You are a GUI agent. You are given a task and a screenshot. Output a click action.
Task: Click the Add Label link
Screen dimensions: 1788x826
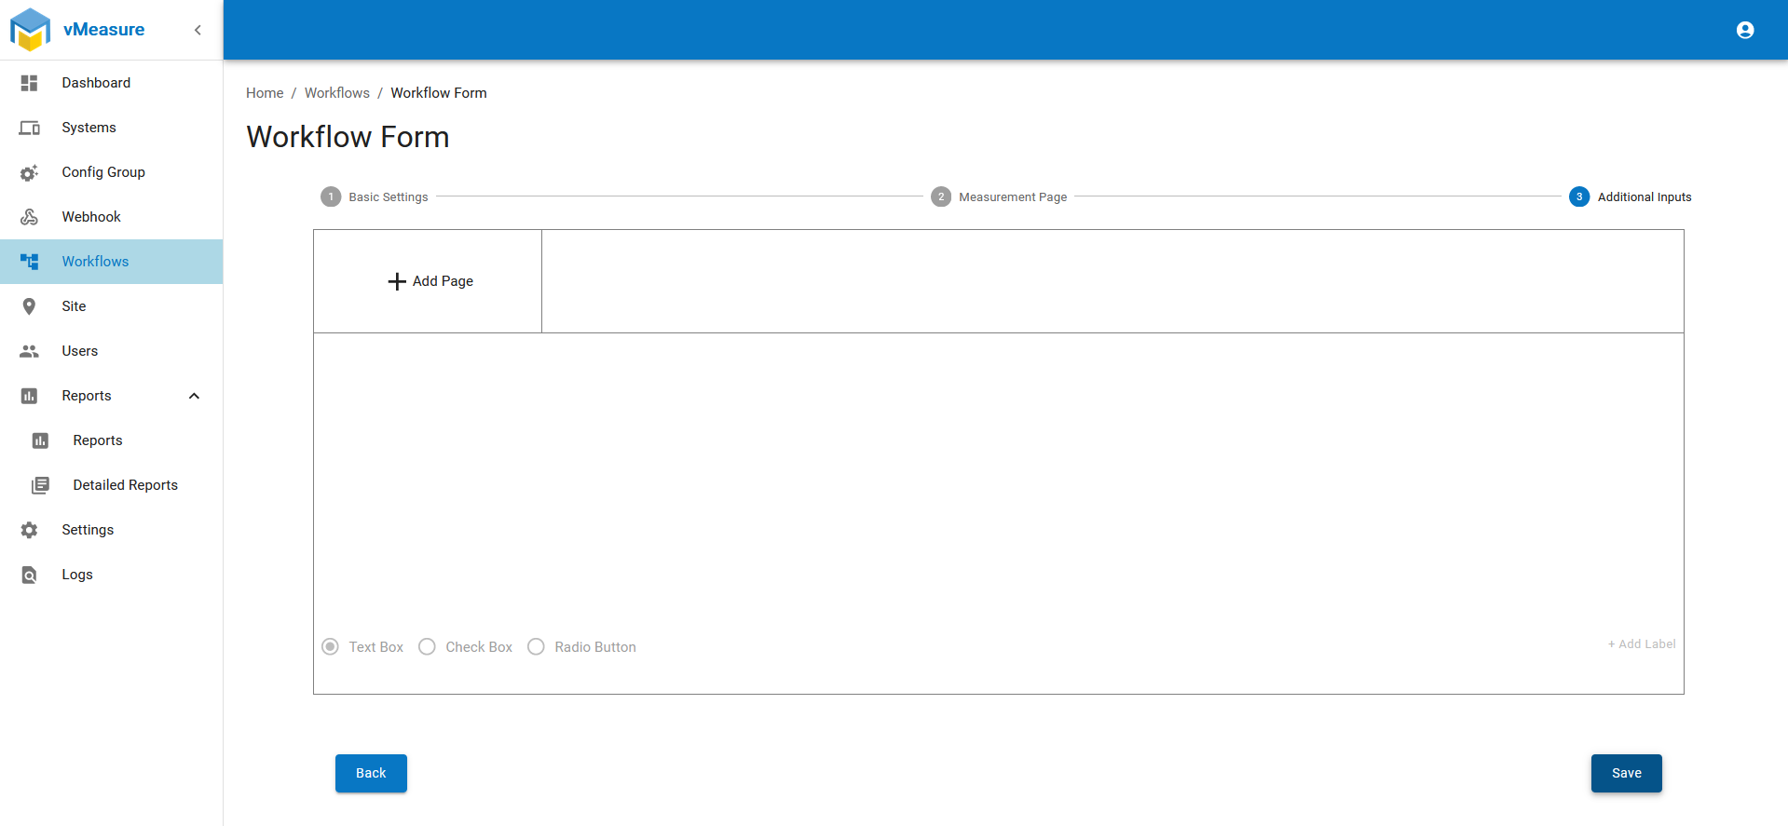point(1642,644)
